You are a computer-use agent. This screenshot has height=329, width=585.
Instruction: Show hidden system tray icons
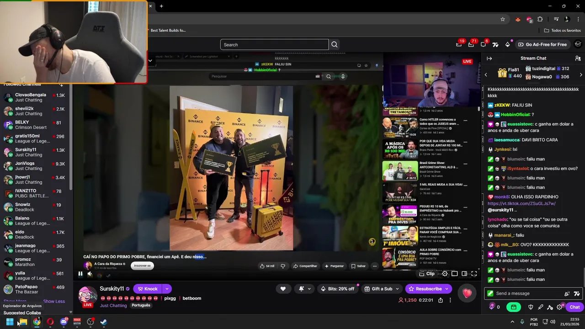coord(512,322)
